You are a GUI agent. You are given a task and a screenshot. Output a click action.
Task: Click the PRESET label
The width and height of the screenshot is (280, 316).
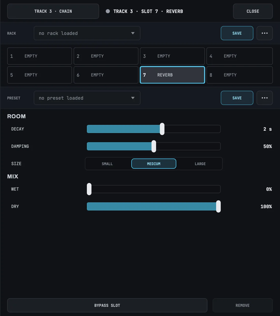click(x=14, y=98)
